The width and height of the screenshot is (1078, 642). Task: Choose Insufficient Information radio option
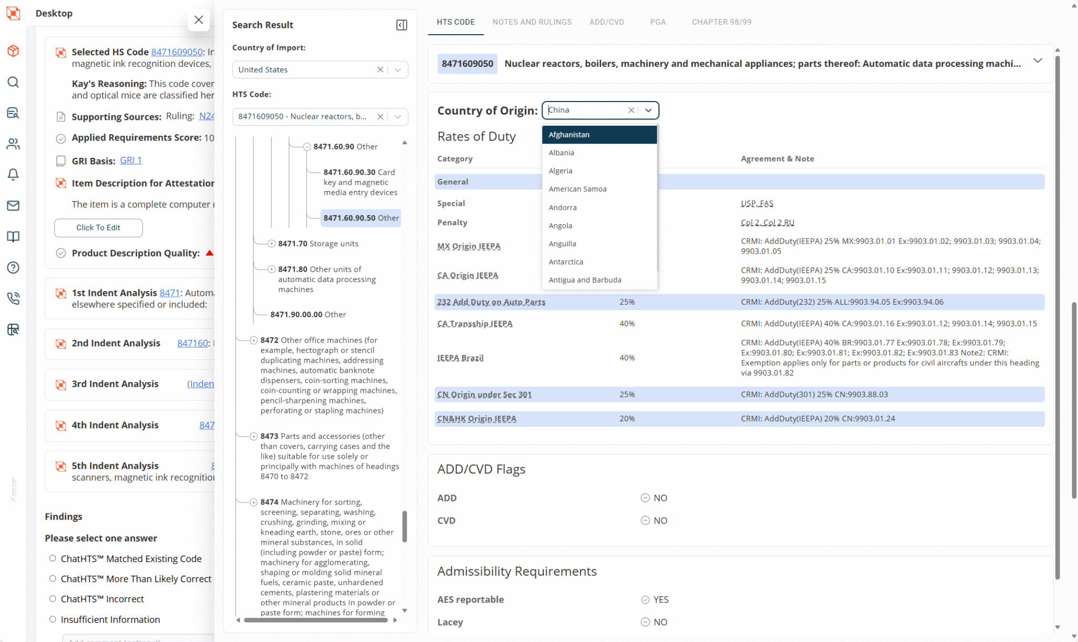coord(53,619)
